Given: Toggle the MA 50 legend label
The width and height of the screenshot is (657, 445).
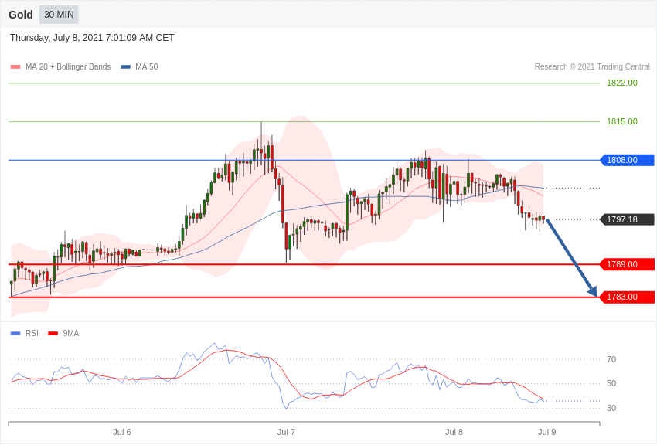Looking at the screenshot, I should click(x=146, y=67).
